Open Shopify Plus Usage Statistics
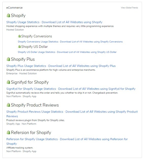The width and height of the screenshot is (144, 160). (26, 66)
